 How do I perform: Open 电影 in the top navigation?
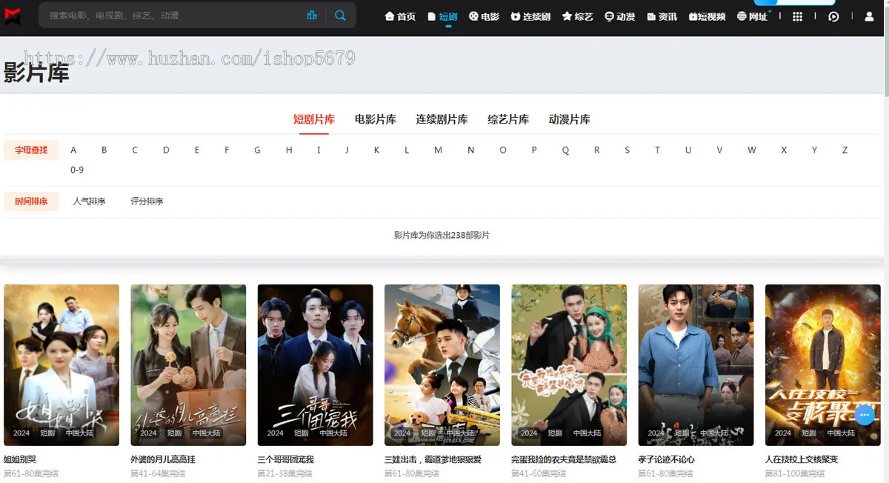click(x=484, y=16)
